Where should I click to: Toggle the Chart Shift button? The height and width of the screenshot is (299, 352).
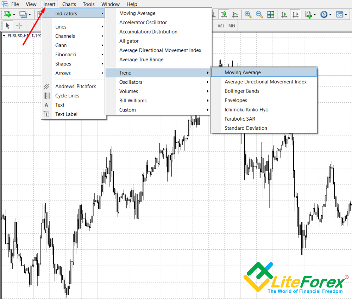pos(295,14)
